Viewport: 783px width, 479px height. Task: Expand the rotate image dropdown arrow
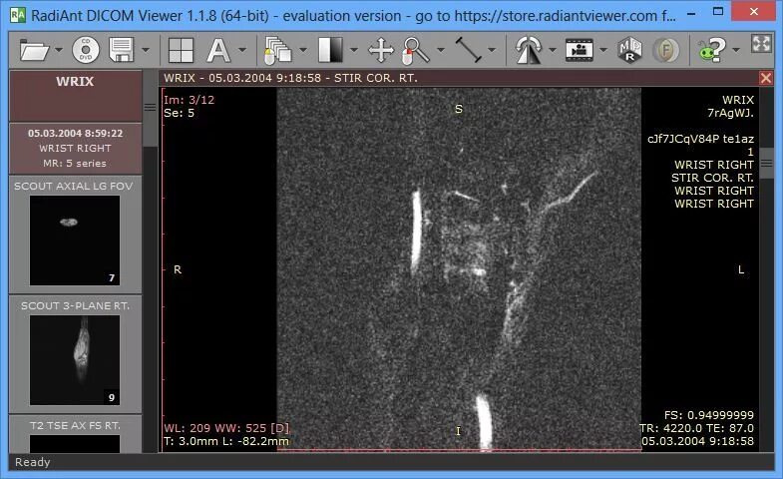click(553, 50)
